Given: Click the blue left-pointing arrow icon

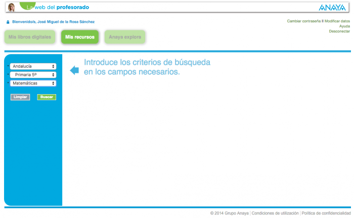Looking at the screenshot, I should pos(74,70).
